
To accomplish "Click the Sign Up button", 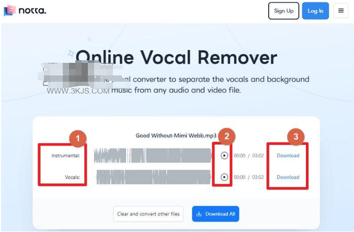I will [283, 11].
